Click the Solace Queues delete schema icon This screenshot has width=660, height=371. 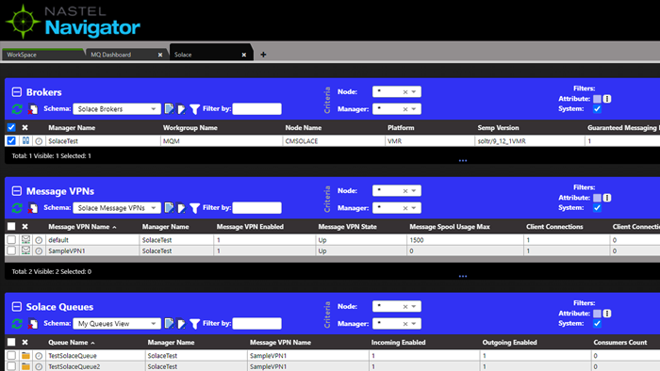32,324
